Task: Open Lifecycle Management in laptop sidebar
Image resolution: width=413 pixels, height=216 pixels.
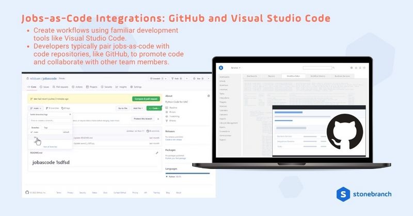Action: click(229, 123)
